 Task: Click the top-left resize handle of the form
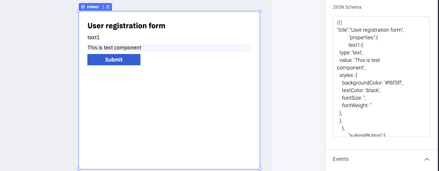79,11
